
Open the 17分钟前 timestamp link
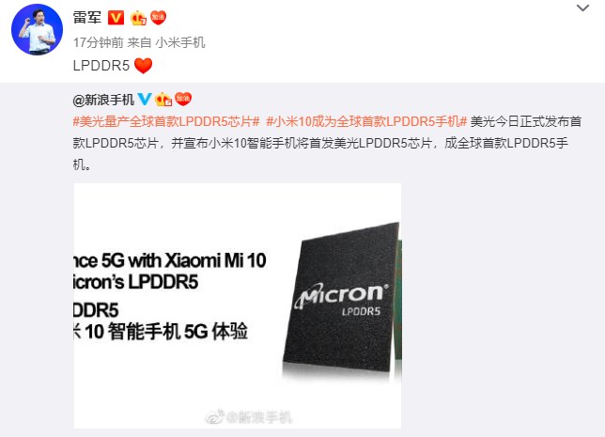(99, 42)
